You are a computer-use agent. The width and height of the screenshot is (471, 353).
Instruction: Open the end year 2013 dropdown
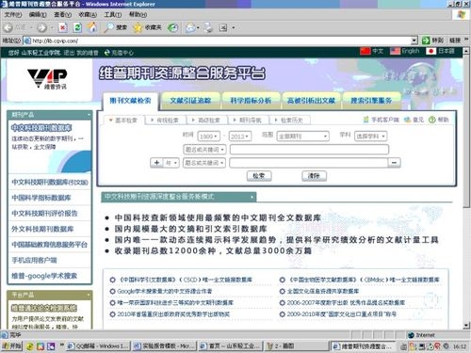point(240,136)
